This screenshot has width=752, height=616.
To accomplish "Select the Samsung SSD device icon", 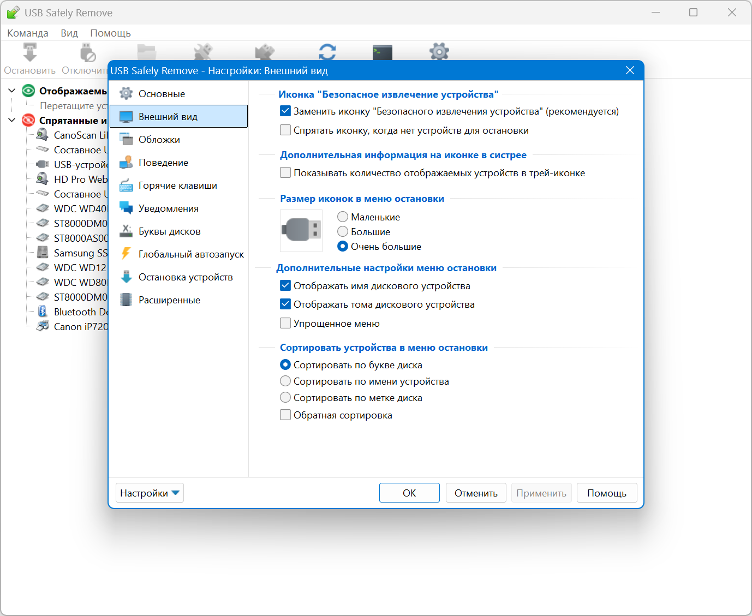I will (x=43, y=253).
